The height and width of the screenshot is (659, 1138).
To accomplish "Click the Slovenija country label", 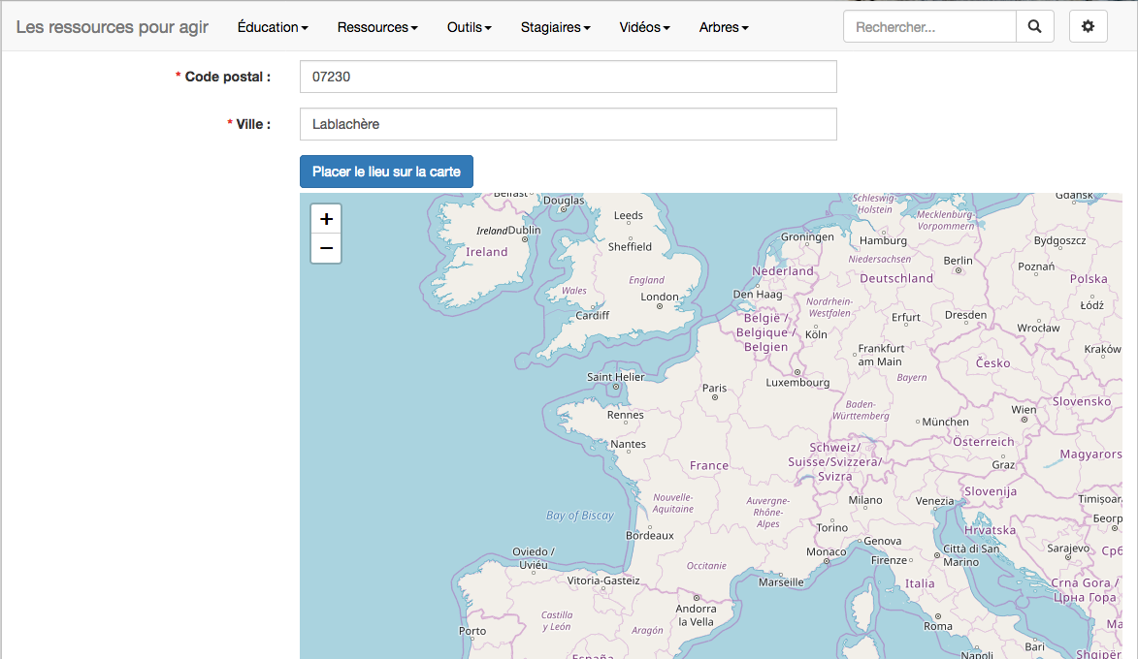I will click(x=990, y=491).
